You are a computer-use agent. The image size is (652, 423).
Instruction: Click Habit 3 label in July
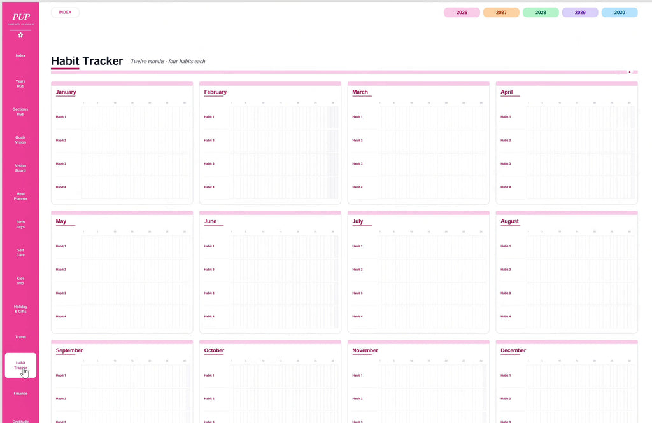(x=357, y=293)
